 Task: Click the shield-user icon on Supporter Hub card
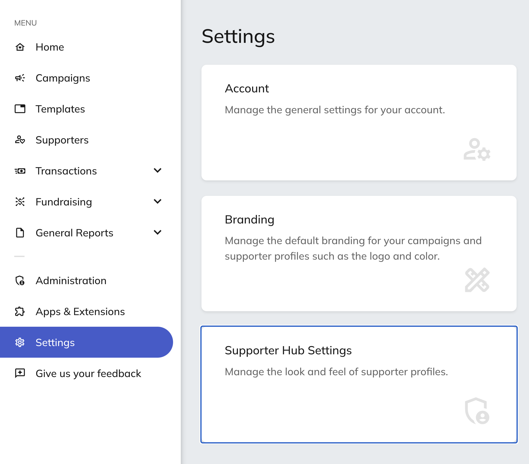[477, 411]
